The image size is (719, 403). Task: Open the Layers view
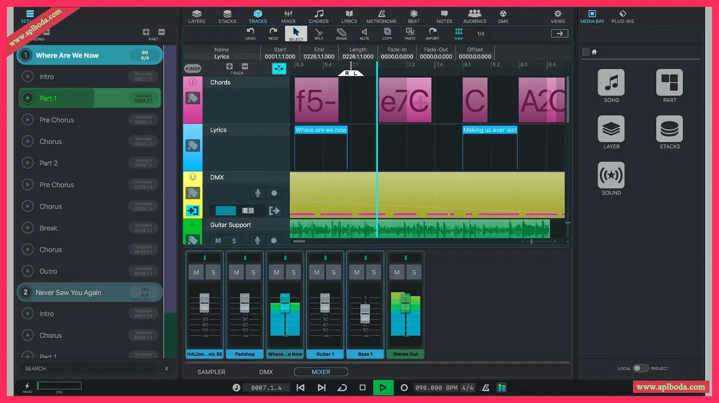coord(197,16)
